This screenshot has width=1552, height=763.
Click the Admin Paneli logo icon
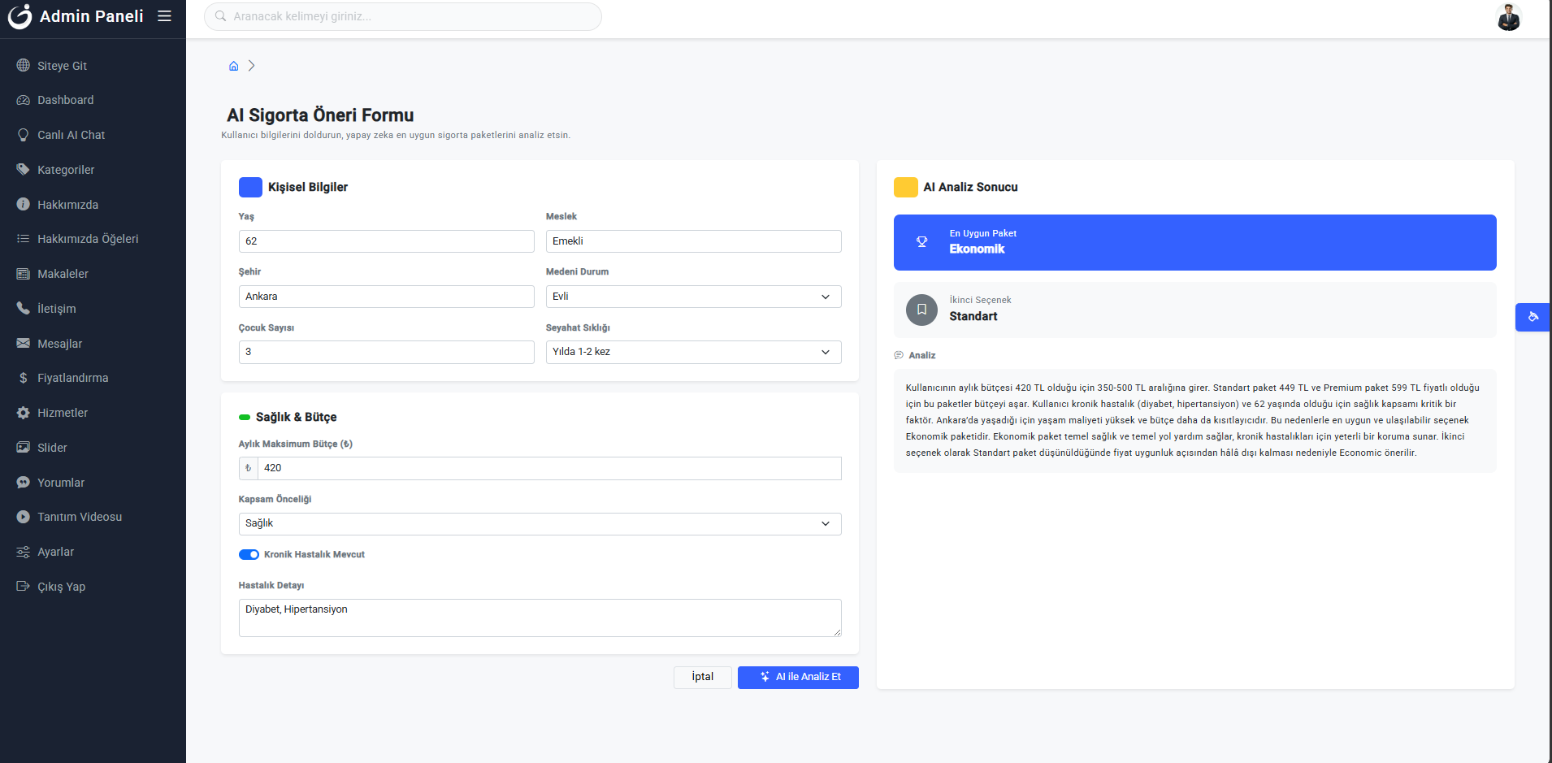[x=20, y=16]
